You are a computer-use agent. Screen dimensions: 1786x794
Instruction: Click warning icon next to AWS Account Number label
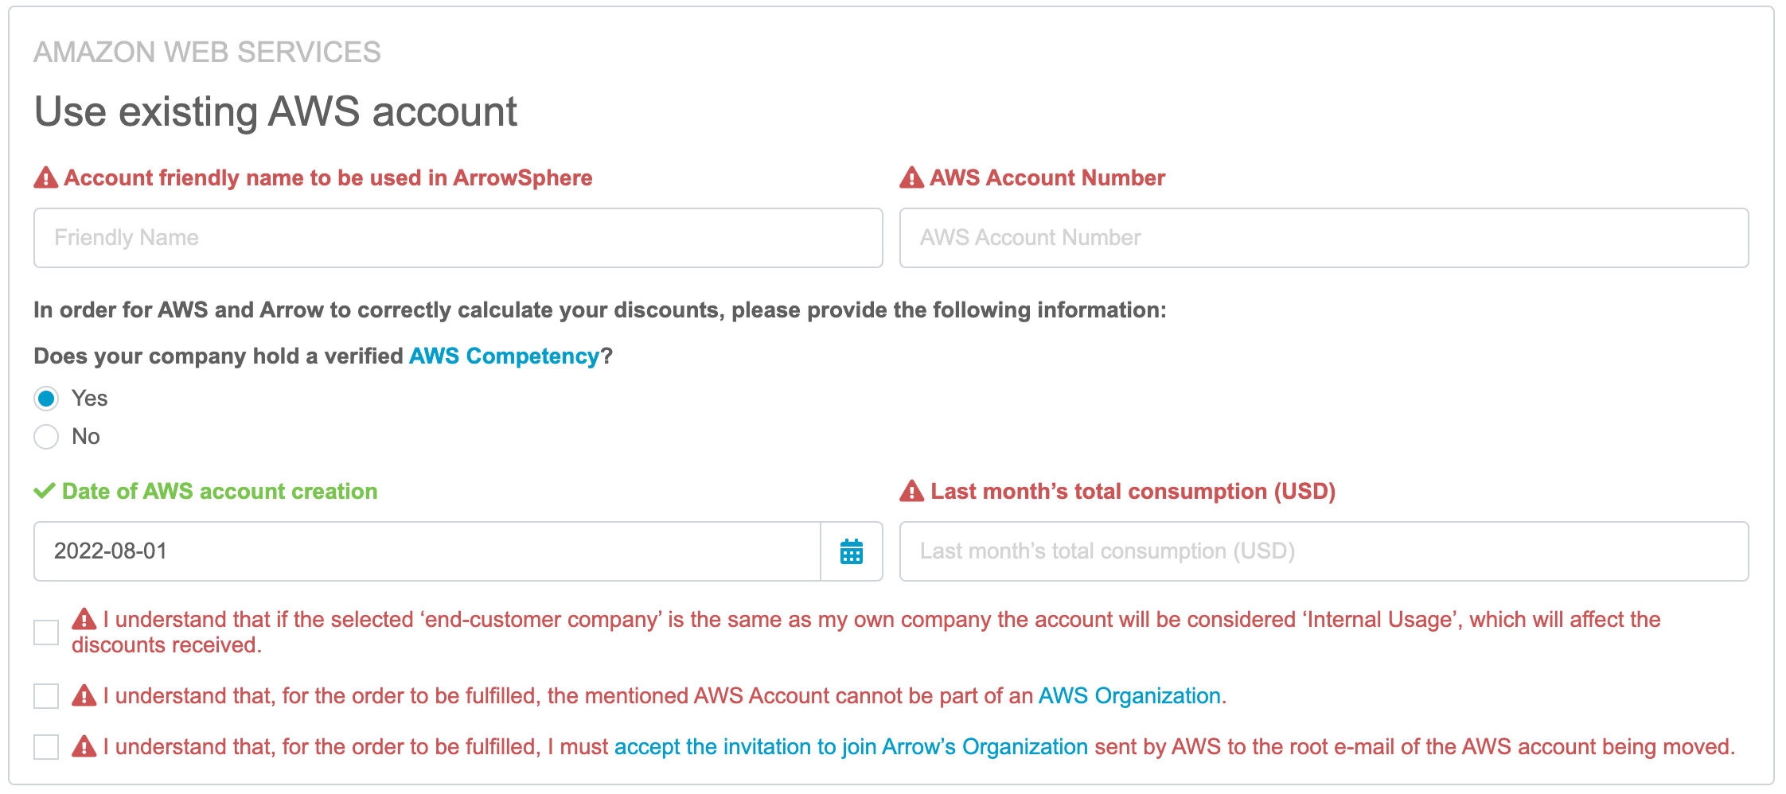point(911,177)
